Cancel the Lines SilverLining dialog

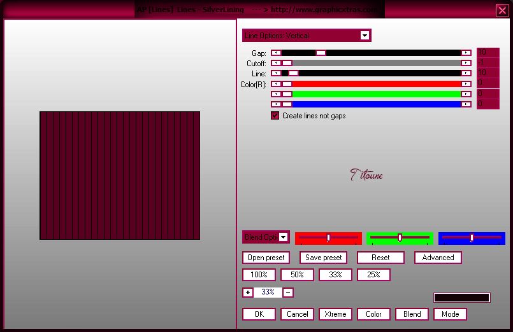[x=297, y=314]
